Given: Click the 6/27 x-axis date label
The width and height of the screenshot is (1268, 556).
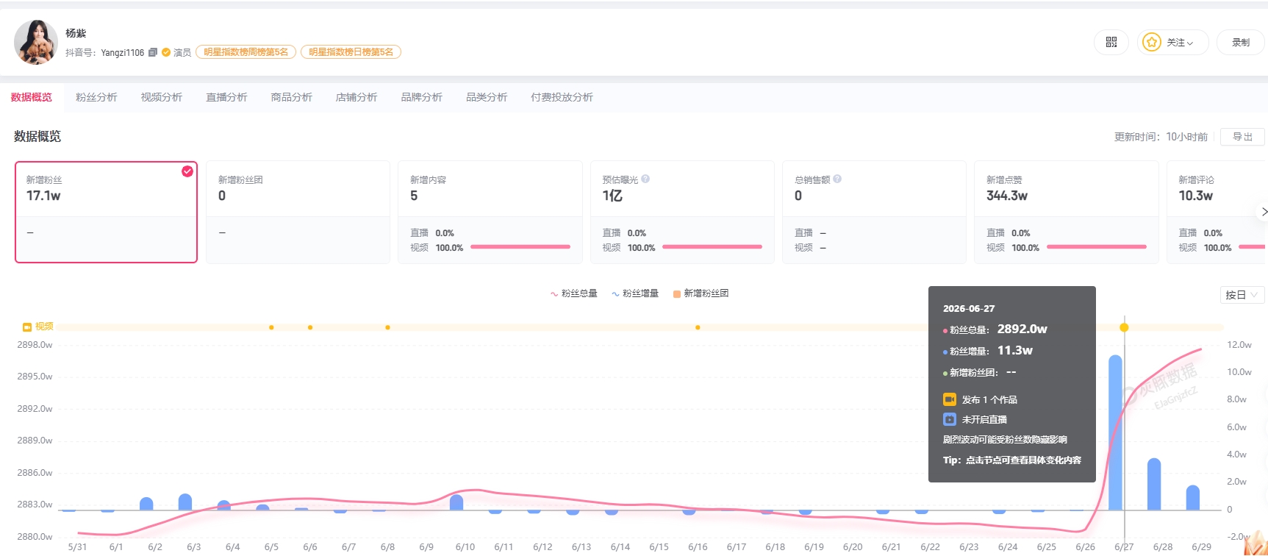Looking at the screenshot, I should click(1124, 547).
